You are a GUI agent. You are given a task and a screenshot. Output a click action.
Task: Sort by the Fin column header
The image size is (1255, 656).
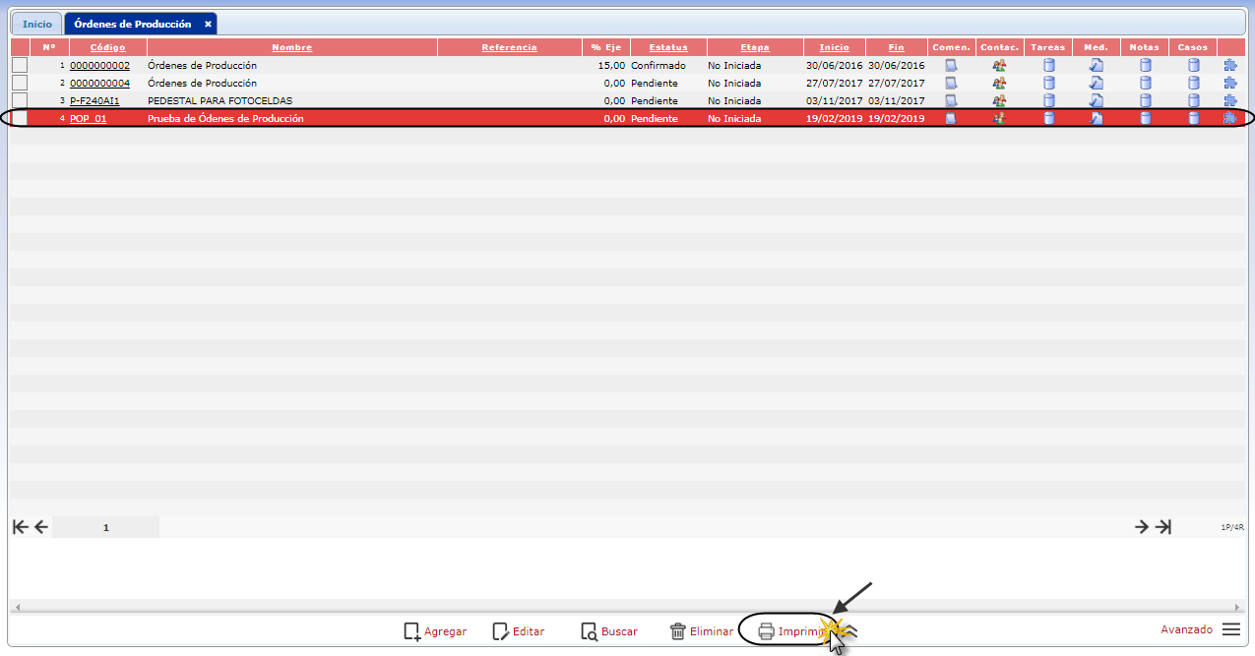(896, 47)
